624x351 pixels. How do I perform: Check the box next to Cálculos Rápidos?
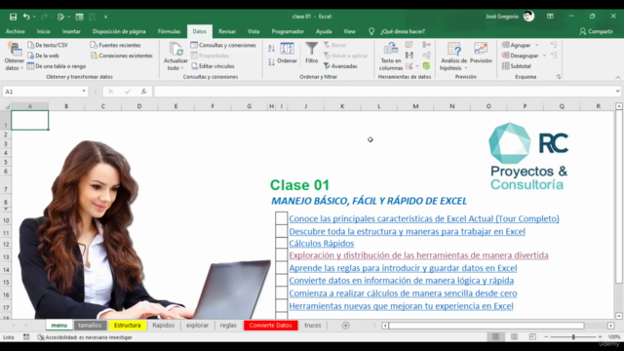tap(282, 243)
